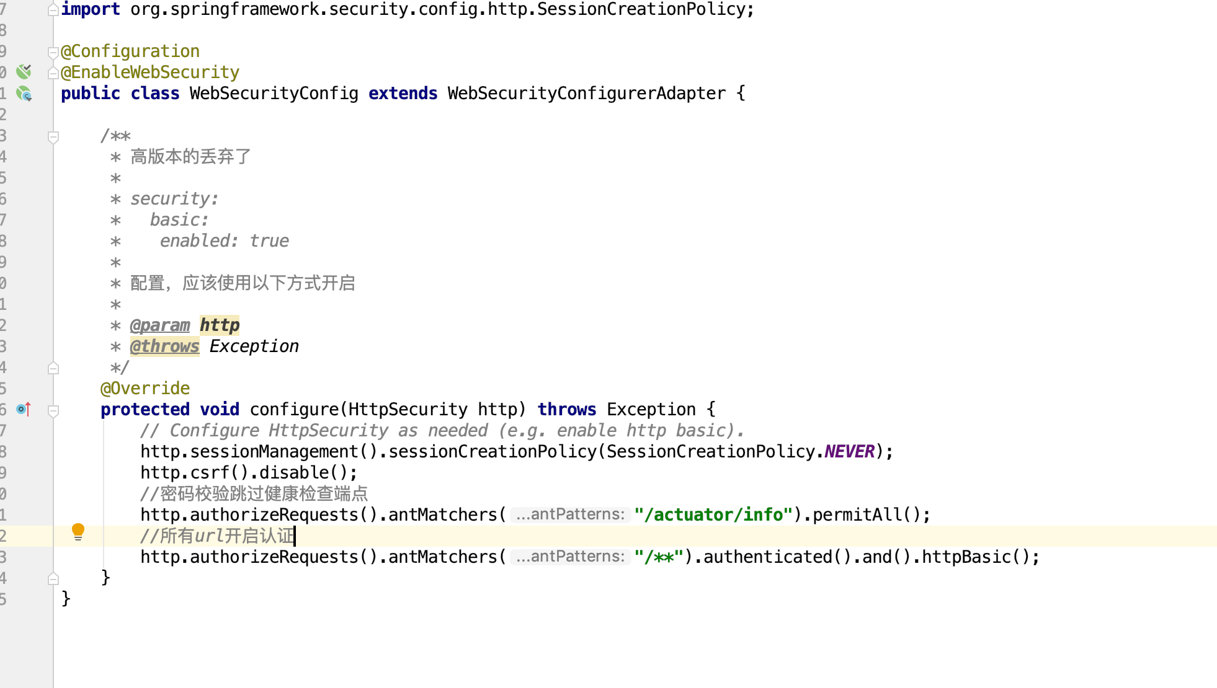The width and height of the screenshot is (1217, 688).
Task: Click fold end marker at method closing brace
Action: (x=53, y=578)
